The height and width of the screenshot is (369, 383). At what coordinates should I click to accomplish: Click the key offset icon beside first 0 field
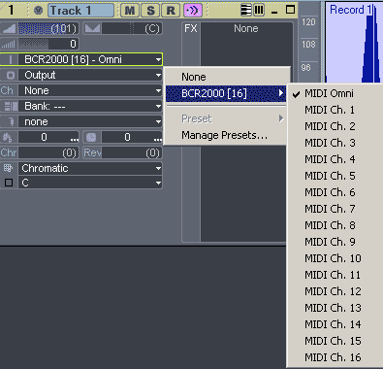8,137
